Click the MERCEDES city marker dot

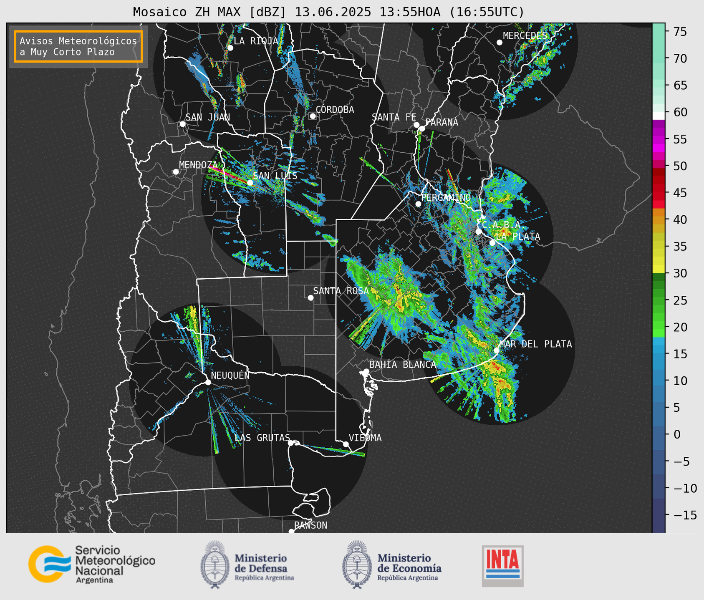500,43
